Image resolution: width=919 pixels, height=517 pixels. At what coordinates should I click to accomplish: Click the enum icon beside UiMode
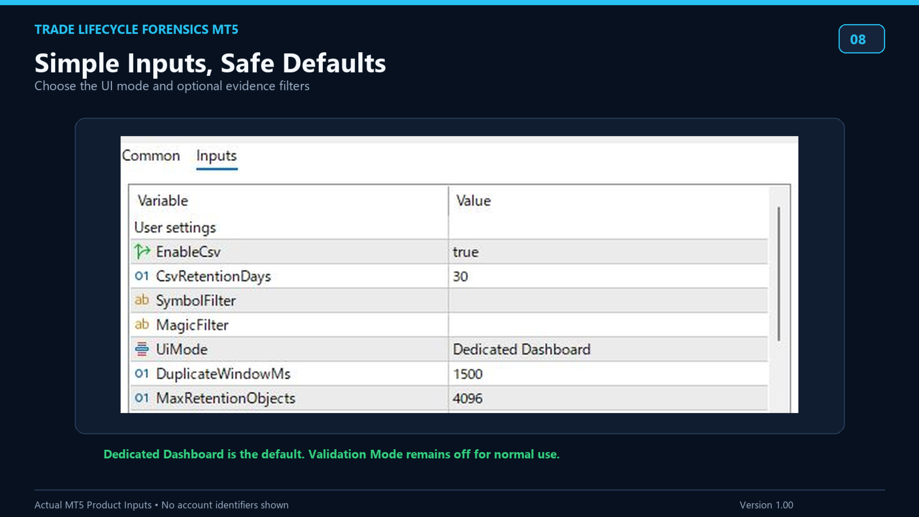point(142,349)
